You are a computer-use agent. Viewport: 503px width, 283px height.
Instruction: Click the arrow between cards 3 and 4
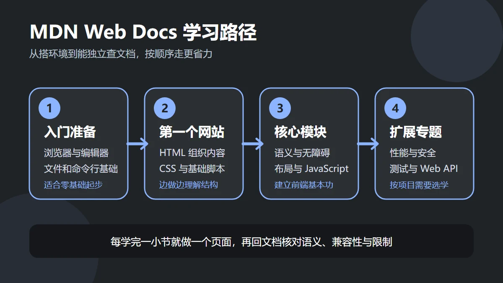368,144
